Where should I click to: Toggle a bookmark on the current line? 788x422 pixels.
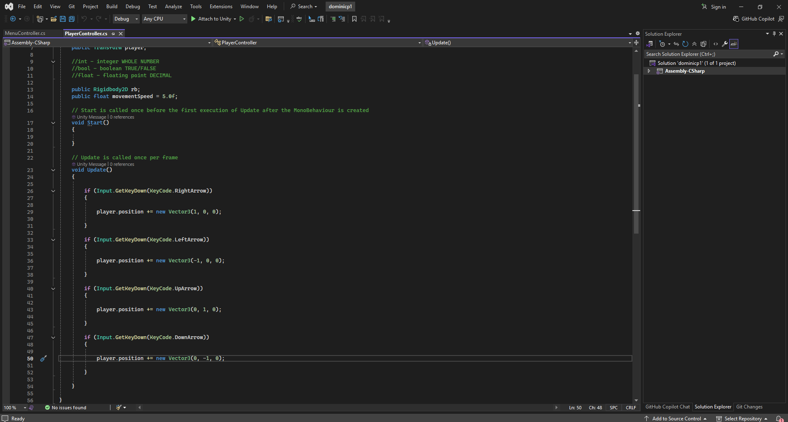point(354,19)
